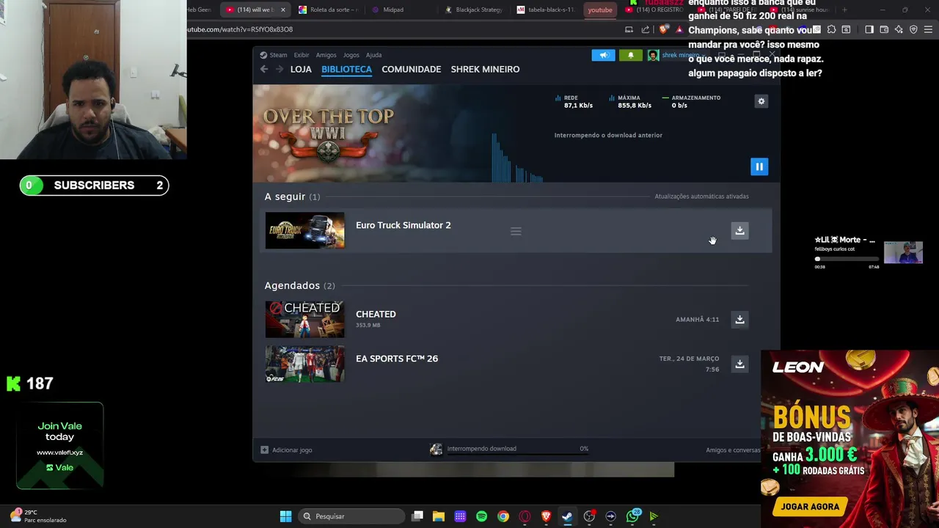This screenshot has height=528, width=939.
Task: Open the SHREK MINEIRO profile tab
Action: pos(485,69)
